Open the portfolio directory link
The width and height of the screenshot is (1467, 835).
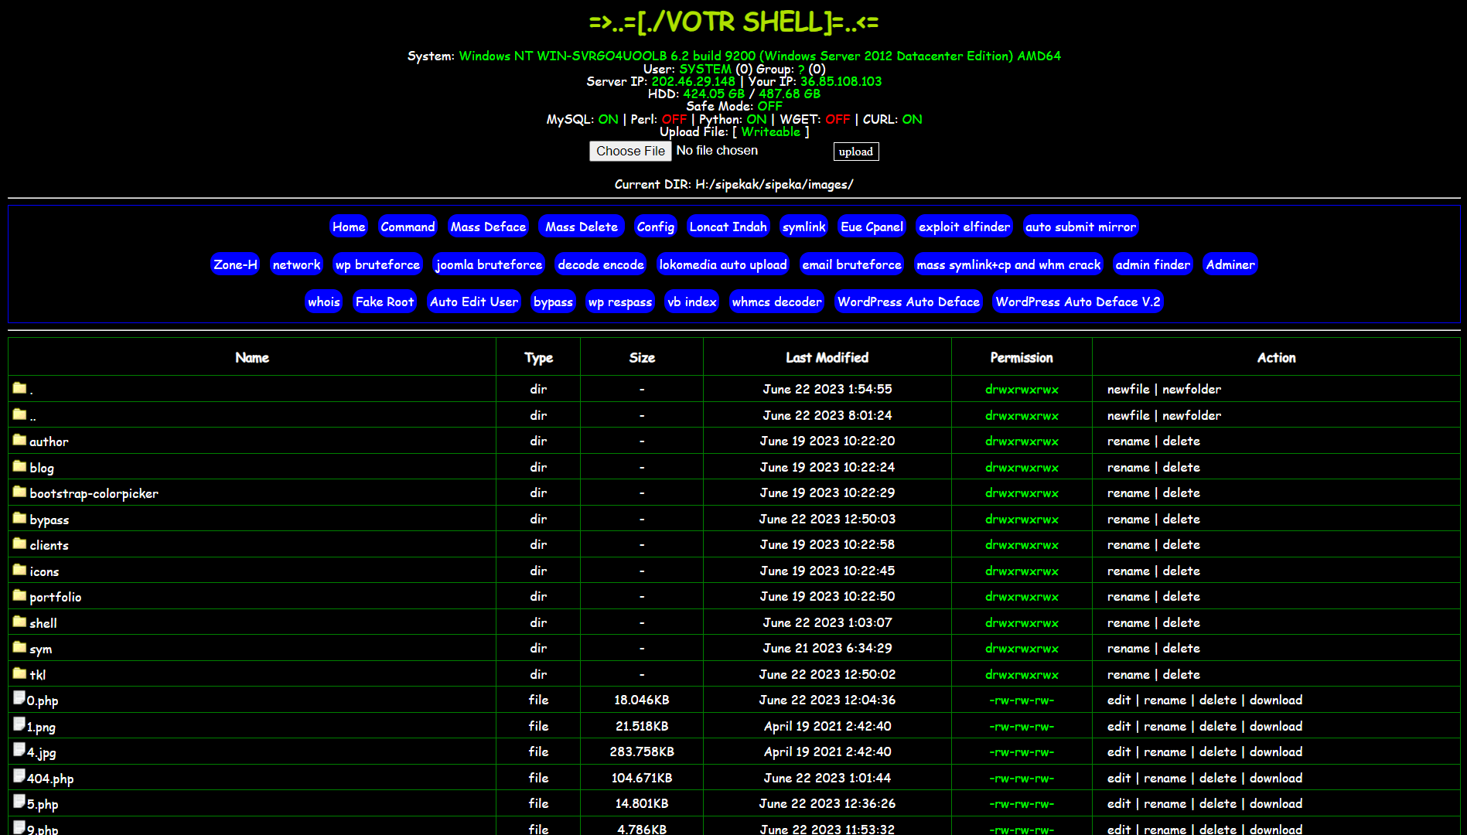click(55, 597)
